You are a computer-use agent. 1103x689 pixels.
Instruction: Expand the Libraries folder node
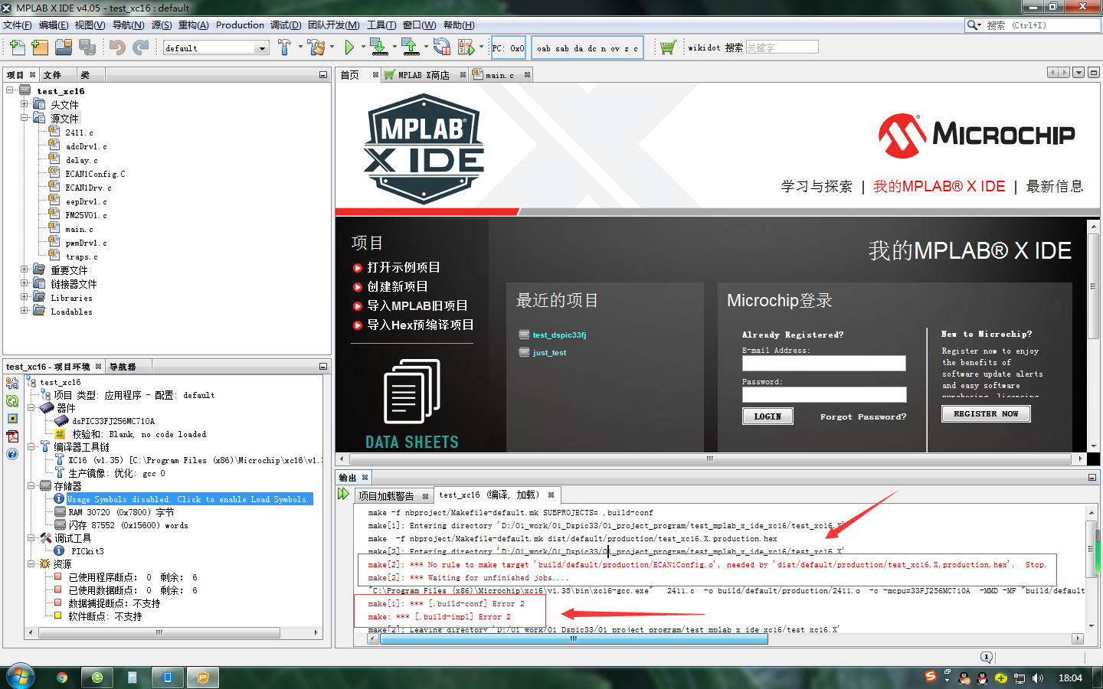pyautogui.click(x=25, y=297)
